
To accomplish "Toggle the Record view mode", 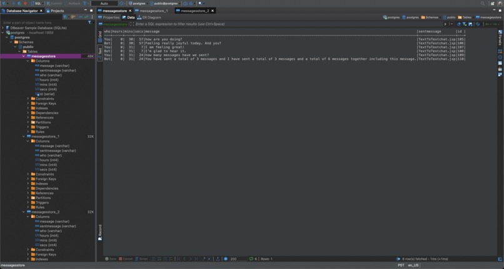I will coord(100,232).
